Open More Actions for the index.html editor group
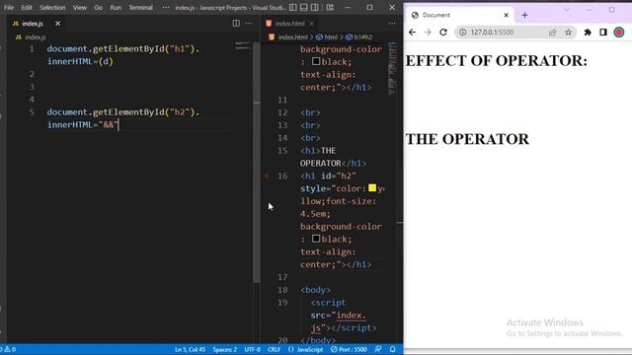Image resolution: width=632 pixels, height=355 pixels. pyautogui.click(x=392, y=24)
